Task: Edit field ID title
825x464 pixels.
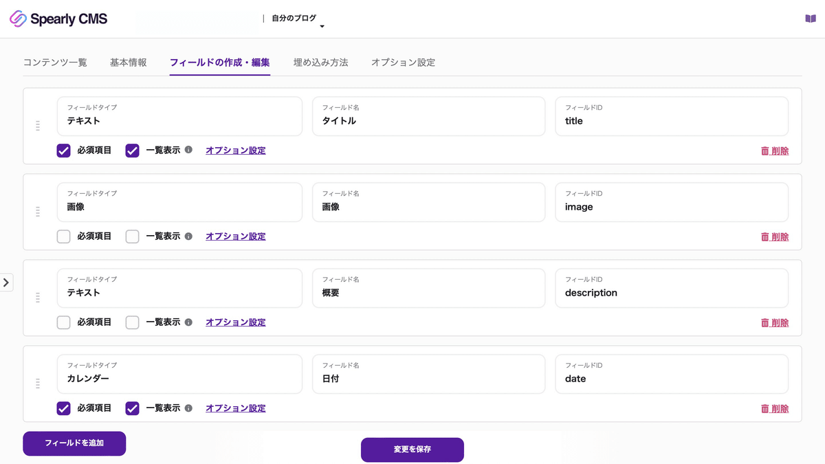Action: coord(672,116)
